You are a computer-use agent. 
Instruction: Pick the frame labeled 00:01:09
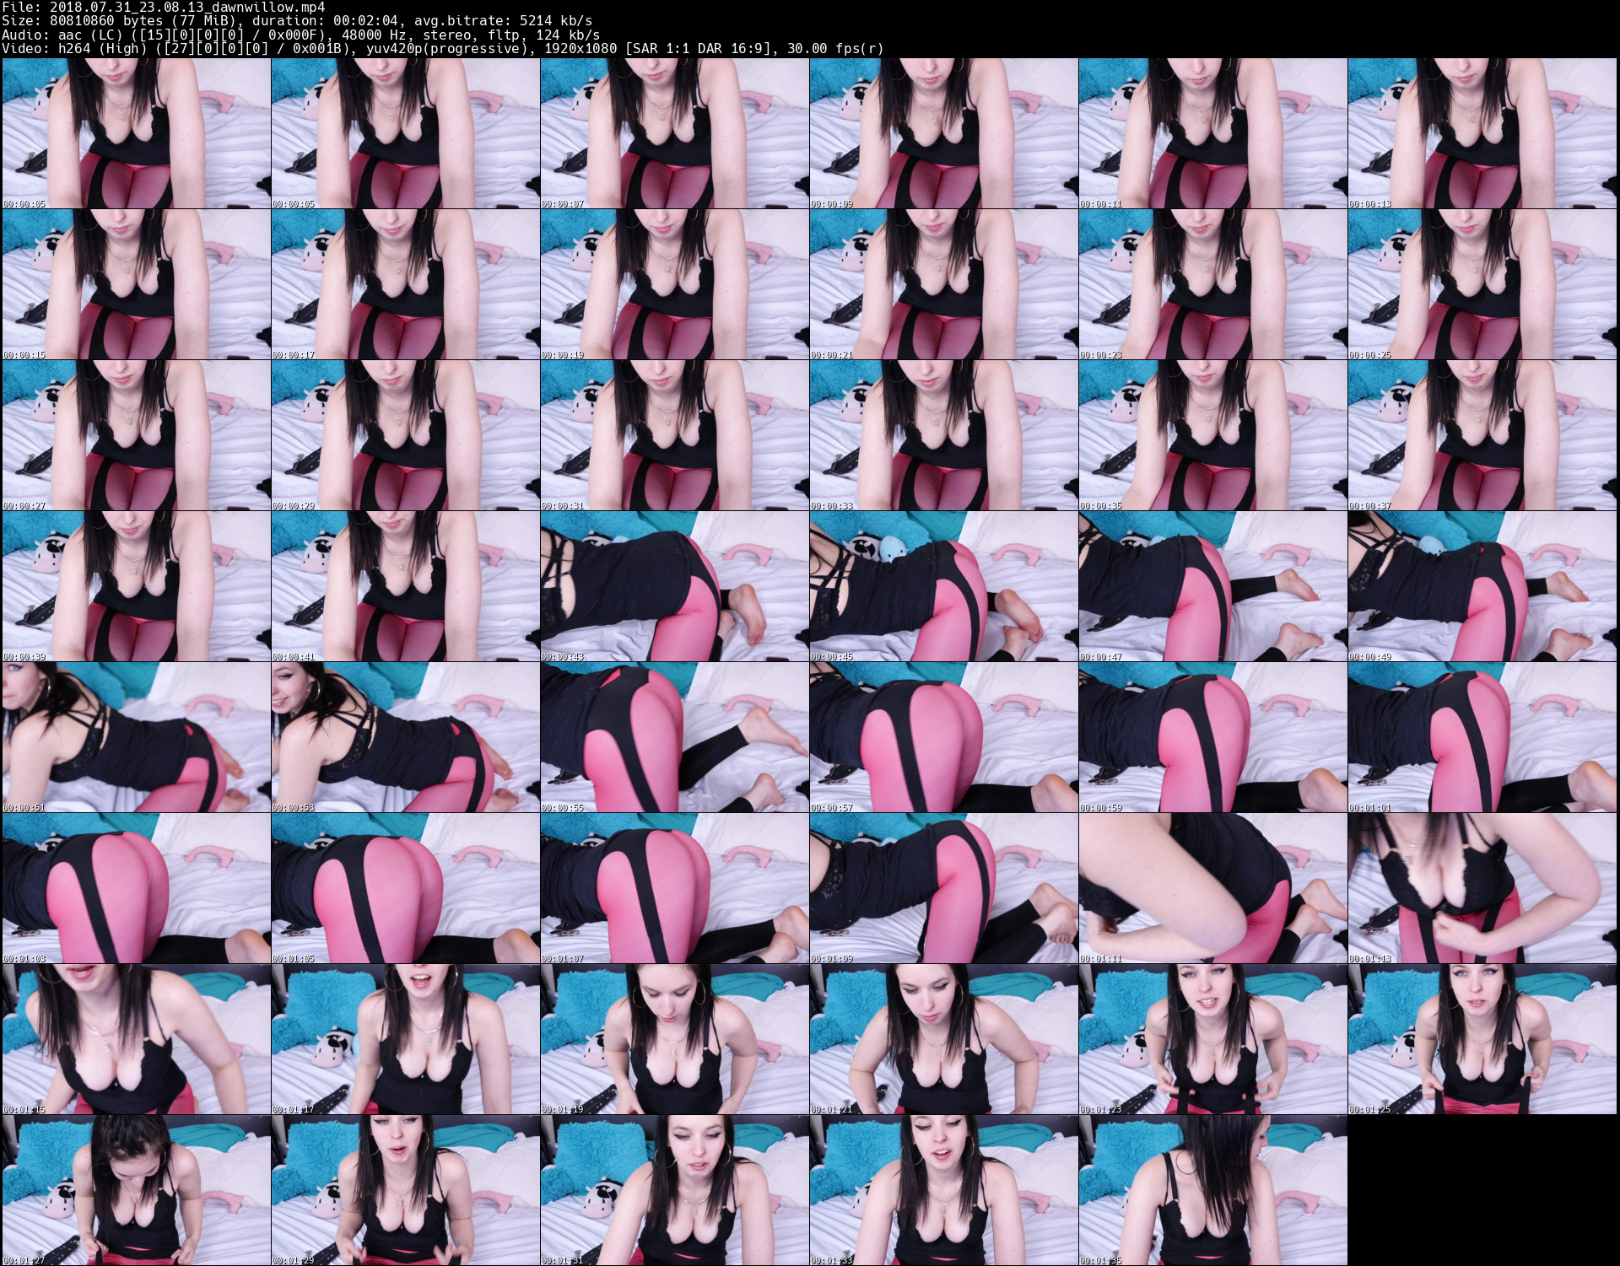[943, 888]
